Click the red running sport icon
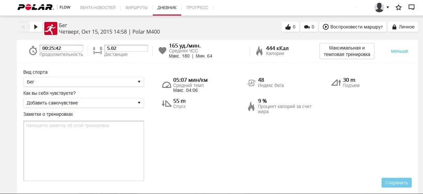This screenshot has width=423, height=194. coord(50,28)
